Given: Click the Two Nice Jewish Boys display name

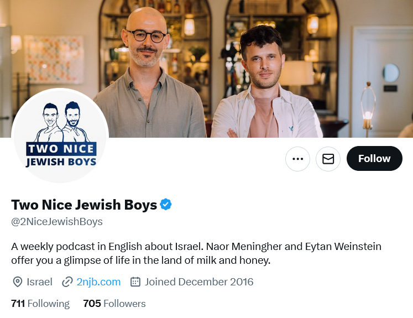Looking at the screenshot, I should tap(84, 205).
